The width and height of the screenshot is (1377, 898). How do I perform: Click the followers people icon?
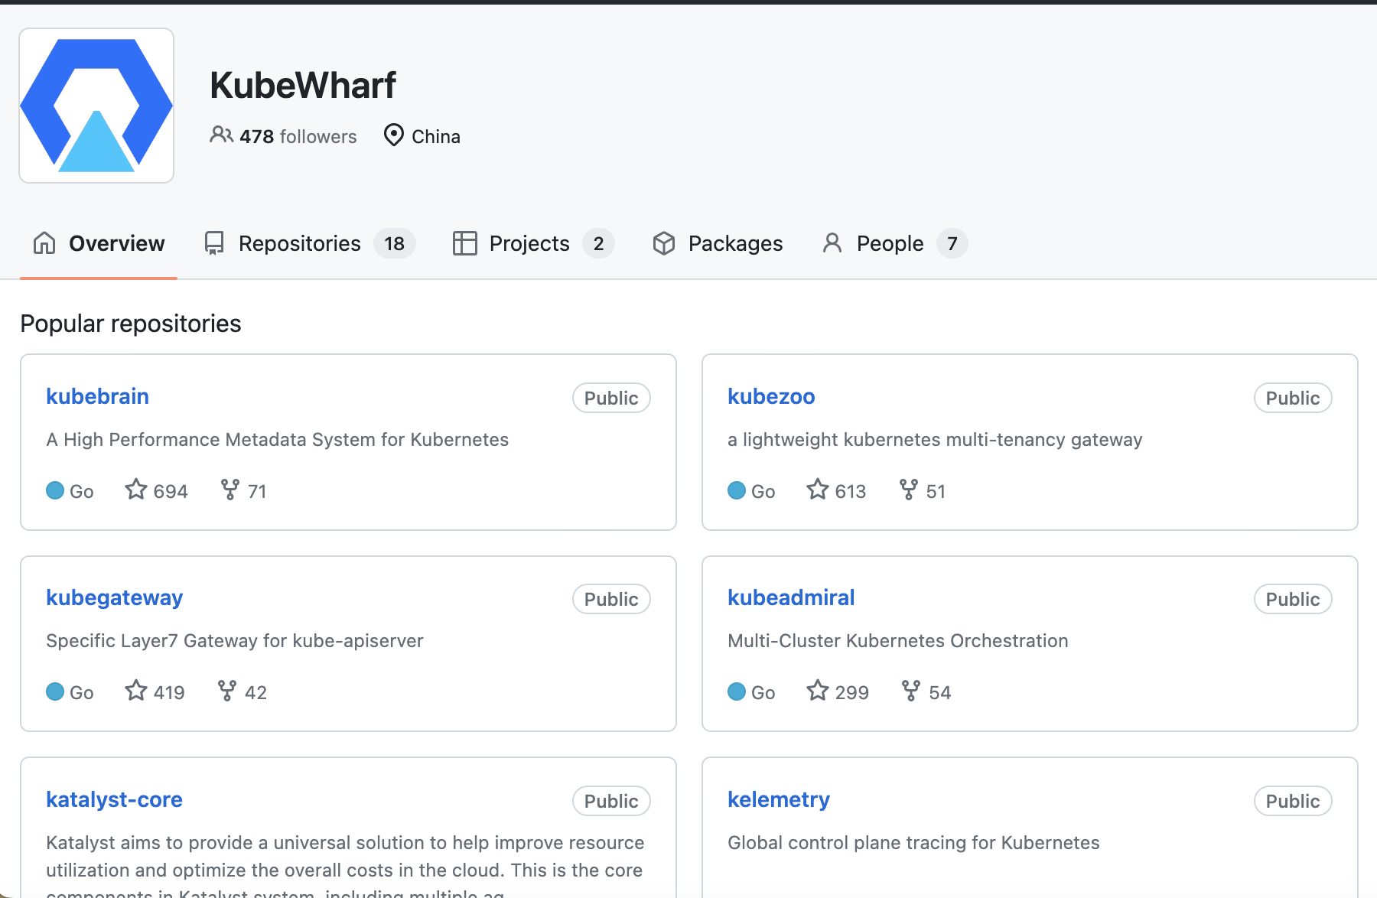(x=221, y=135)
